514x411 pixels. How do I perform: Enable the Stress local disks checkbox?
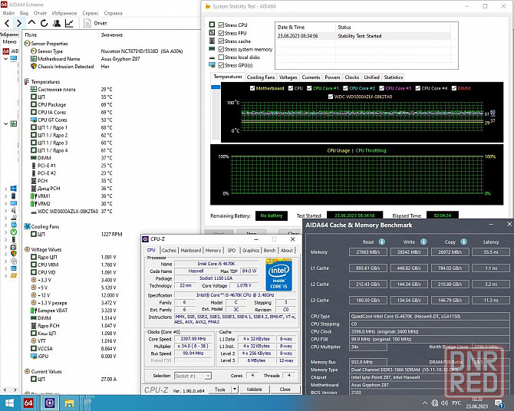pyautogui.click(x=222, y=58)
